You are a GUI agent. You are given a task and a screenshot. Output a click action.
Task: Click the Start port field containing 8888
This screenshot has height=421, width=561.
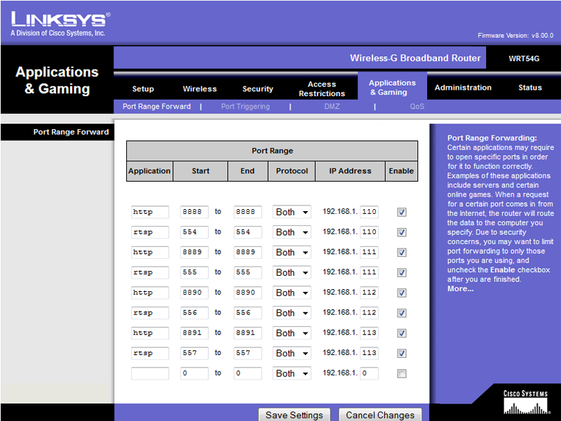point(194,212)
